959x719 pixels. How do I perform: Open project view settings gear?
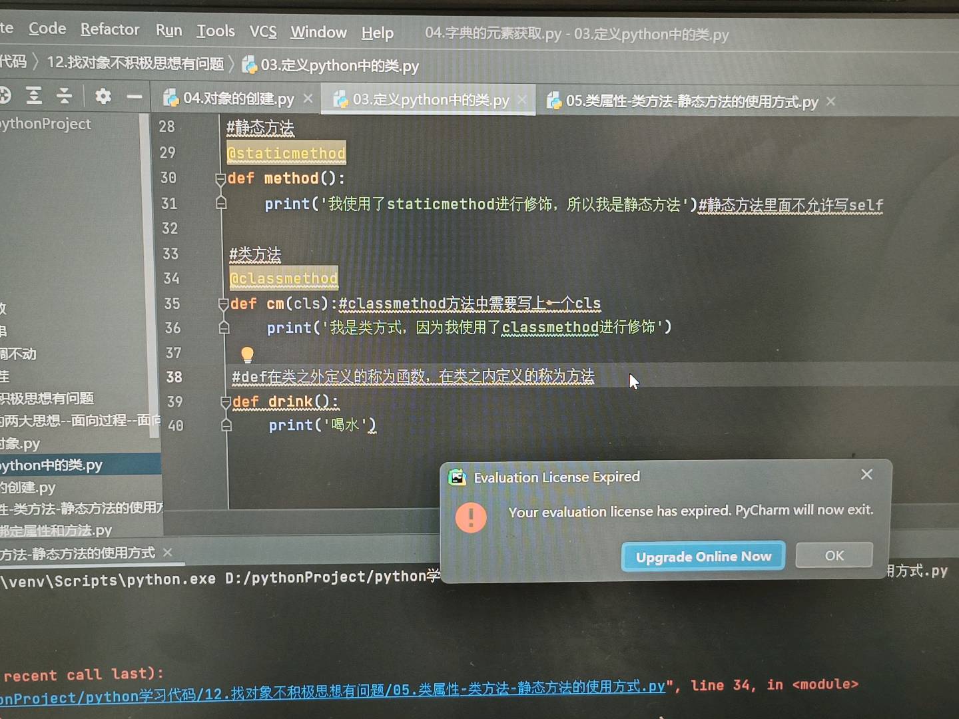coord(103,96)
